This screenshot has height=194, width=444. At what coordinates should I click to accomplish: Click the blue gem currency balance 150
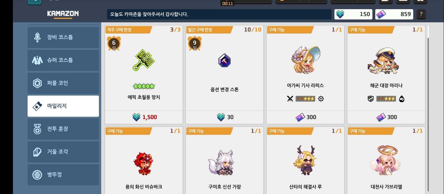(x=353, y=14)
